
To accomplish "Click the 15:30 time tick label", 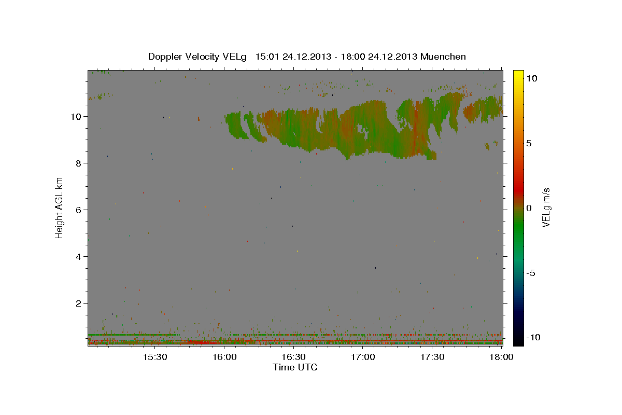I will click(154, 357).
